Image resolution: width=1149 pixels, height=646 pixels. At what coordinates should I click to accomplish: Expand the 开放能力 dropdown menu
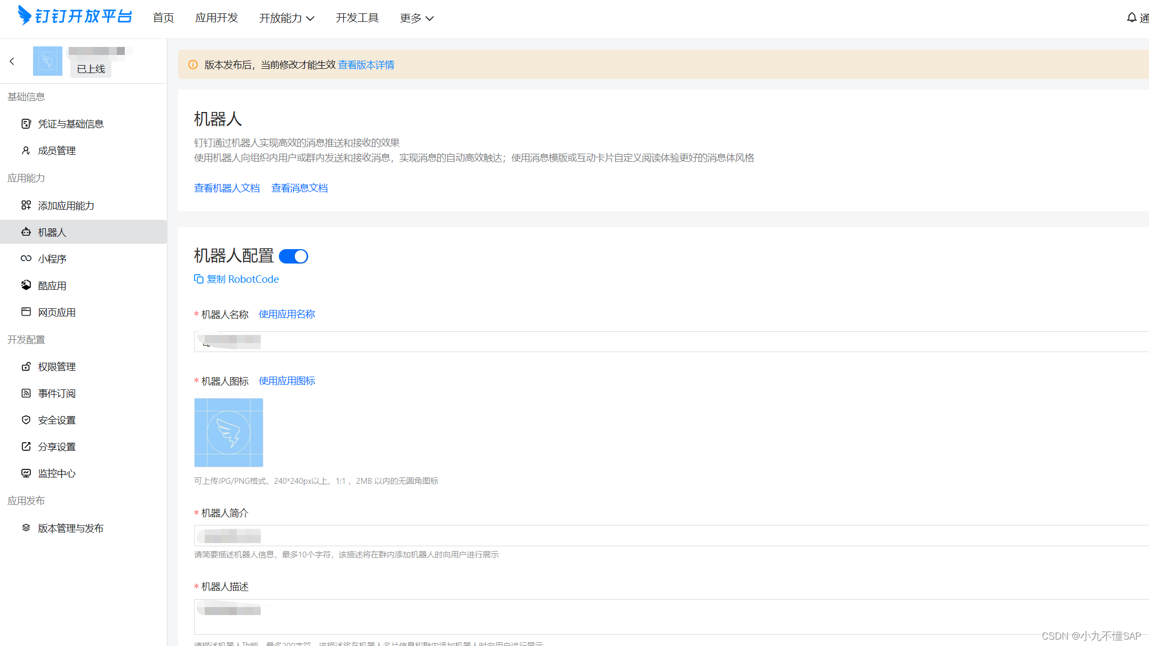click(x=287, y=18)
